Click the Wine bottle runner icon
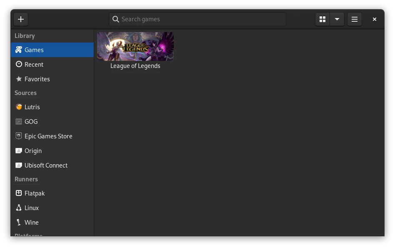The height and width of the screenshot is (248, 395). (19, 222)
